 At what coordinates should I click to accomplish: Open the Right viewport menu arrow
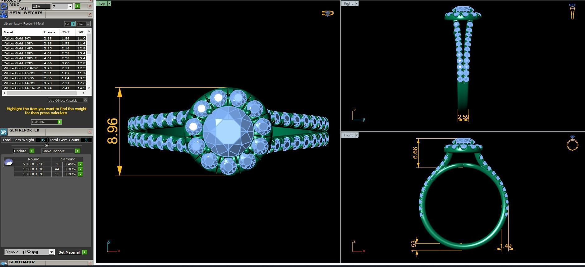pos(357,3)
